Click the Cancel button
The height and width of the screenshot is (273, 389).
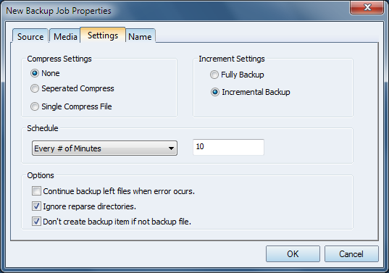click(x=351, y=254)
